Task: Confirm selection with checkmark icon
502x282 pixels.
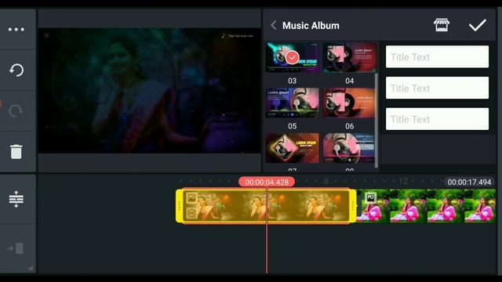Action: [478, 25]
